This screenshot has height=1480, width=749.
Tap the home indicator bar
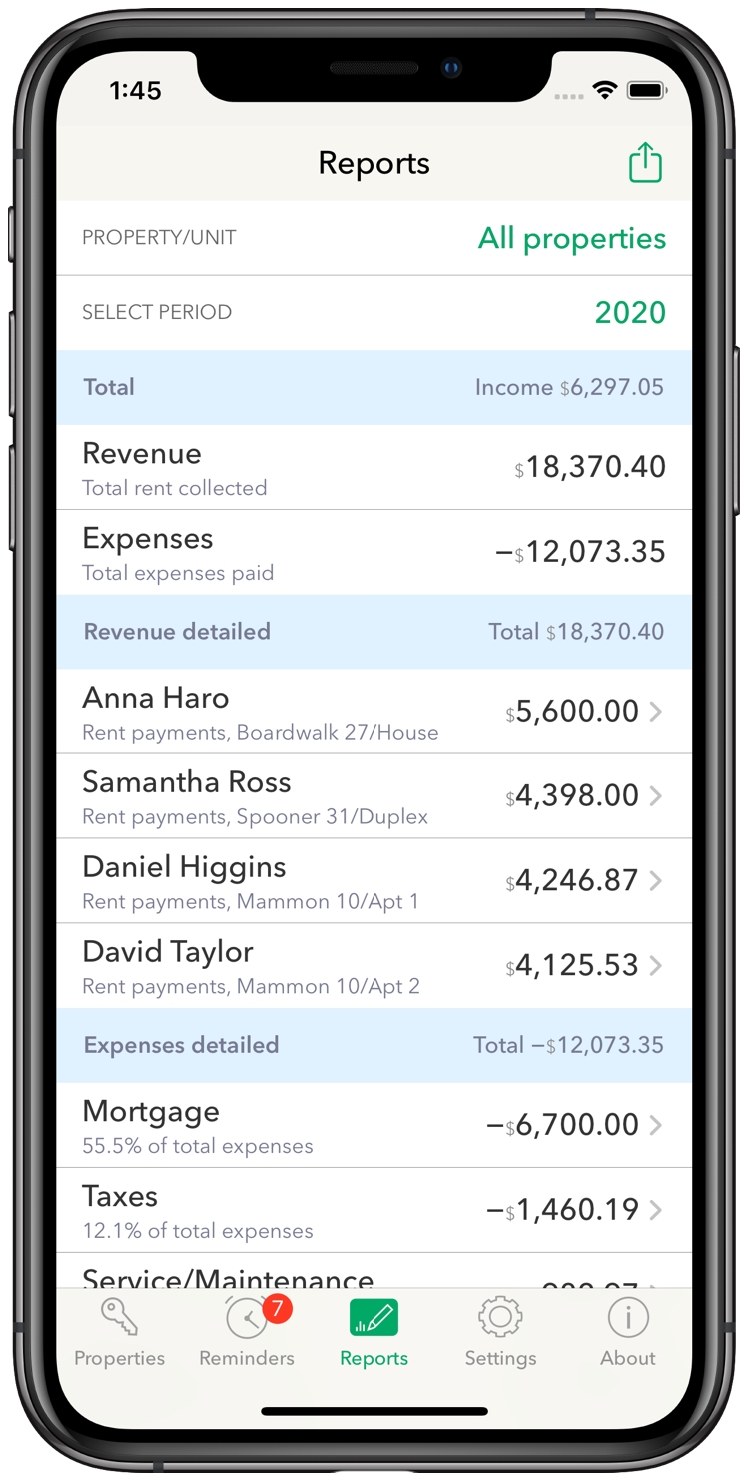(374, 1412)
